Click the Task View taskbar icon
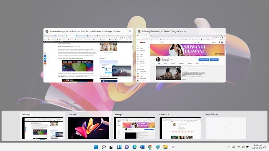 click(x=111, y=147)
